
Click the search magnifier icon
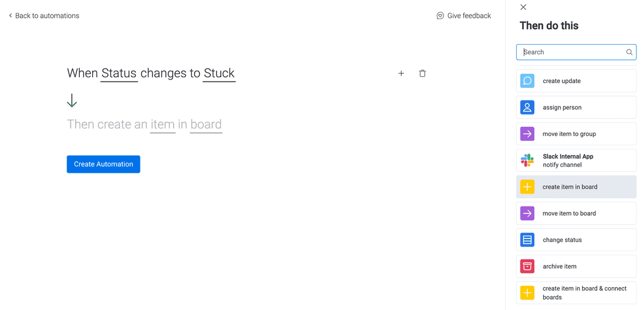tap(629, 52)
